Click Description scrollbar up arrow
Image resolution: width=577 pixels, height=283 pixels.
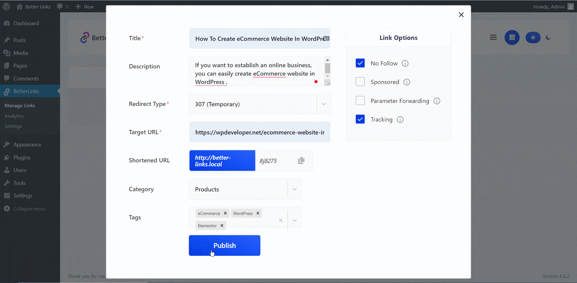click(x=327, y=60)
